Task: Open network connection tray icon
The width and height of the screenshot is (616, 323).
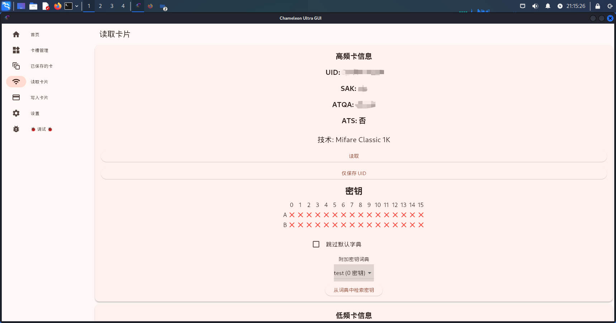Action: pyautogui.click(x=523, y=6)
